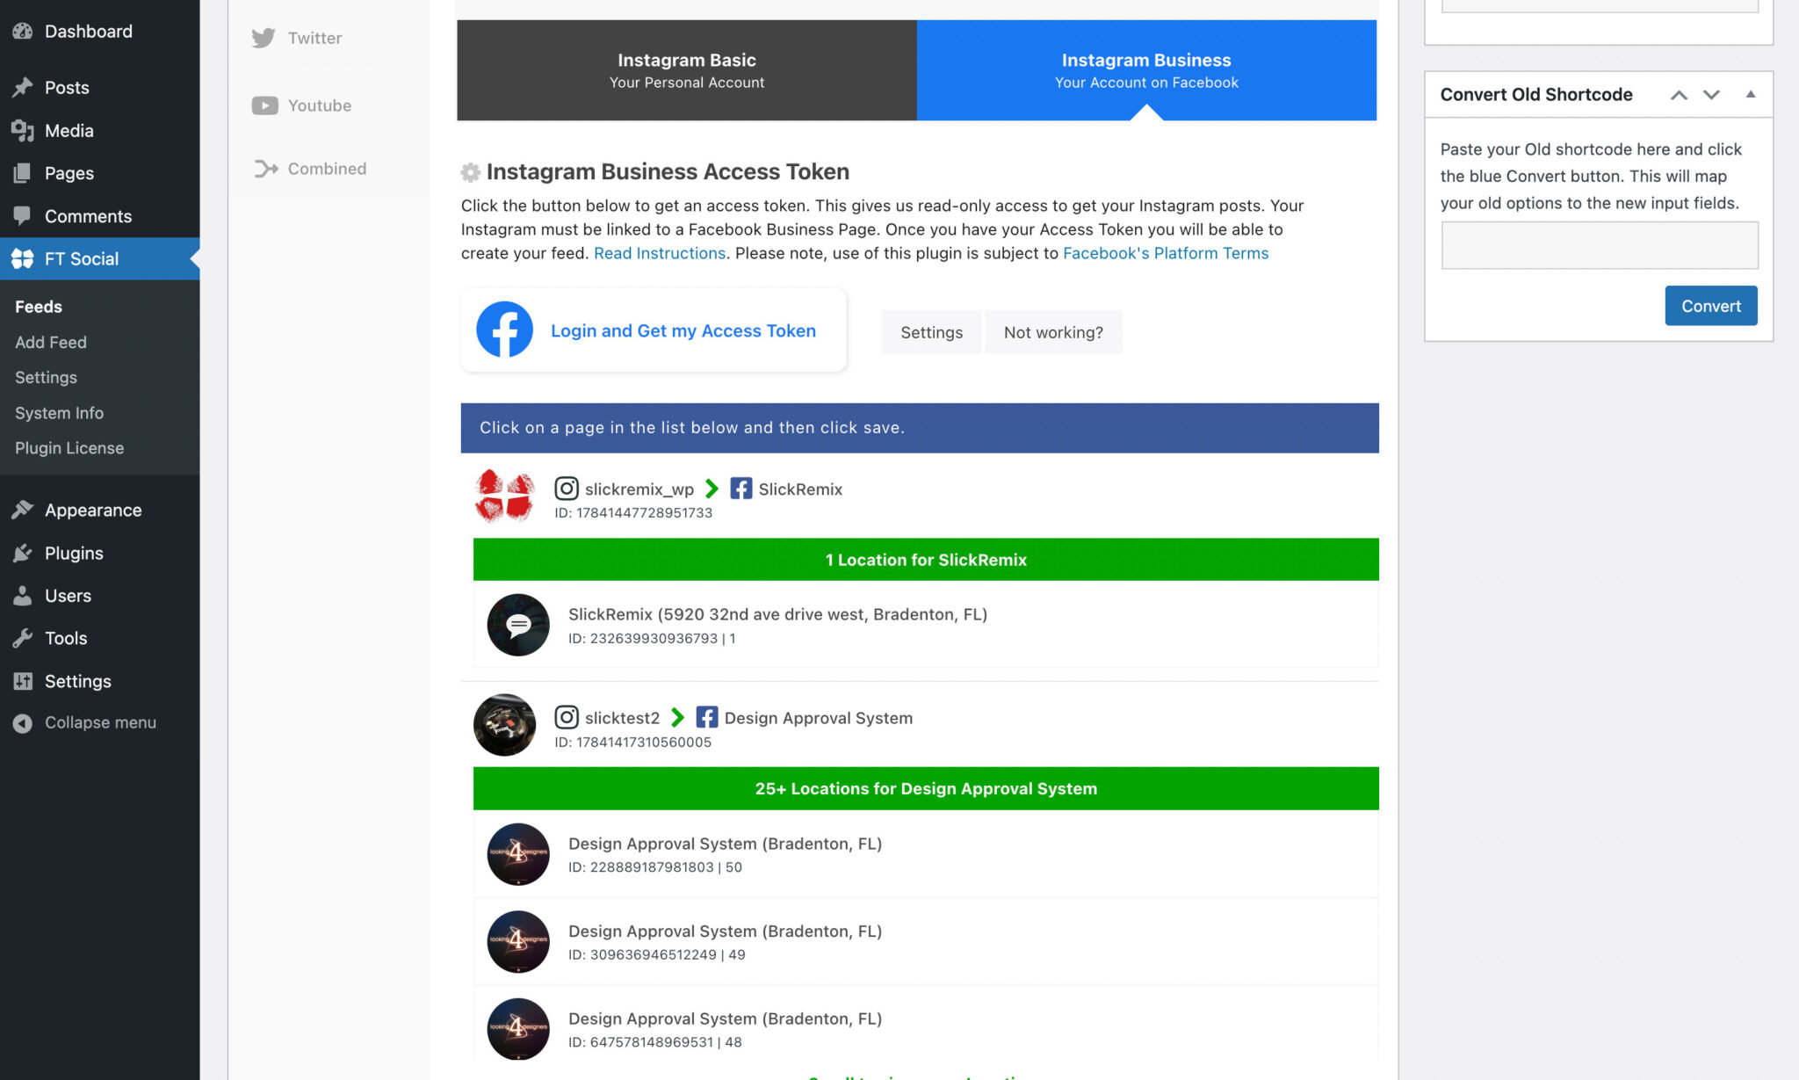Switch to Instagram Basic tab
The width and height of the screenshot is (1799, 1080).
tap(687, 70)
